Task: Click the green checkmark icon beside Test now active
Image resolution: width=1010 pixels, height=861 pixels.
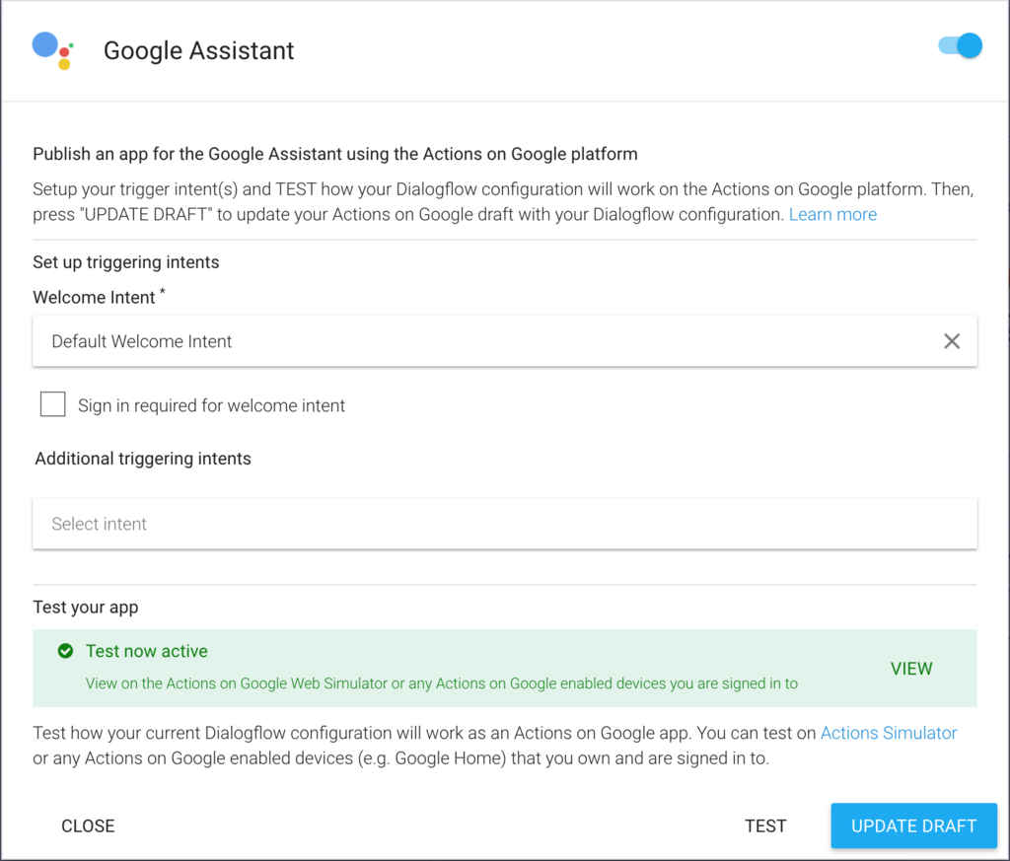Action: [66, 651]
